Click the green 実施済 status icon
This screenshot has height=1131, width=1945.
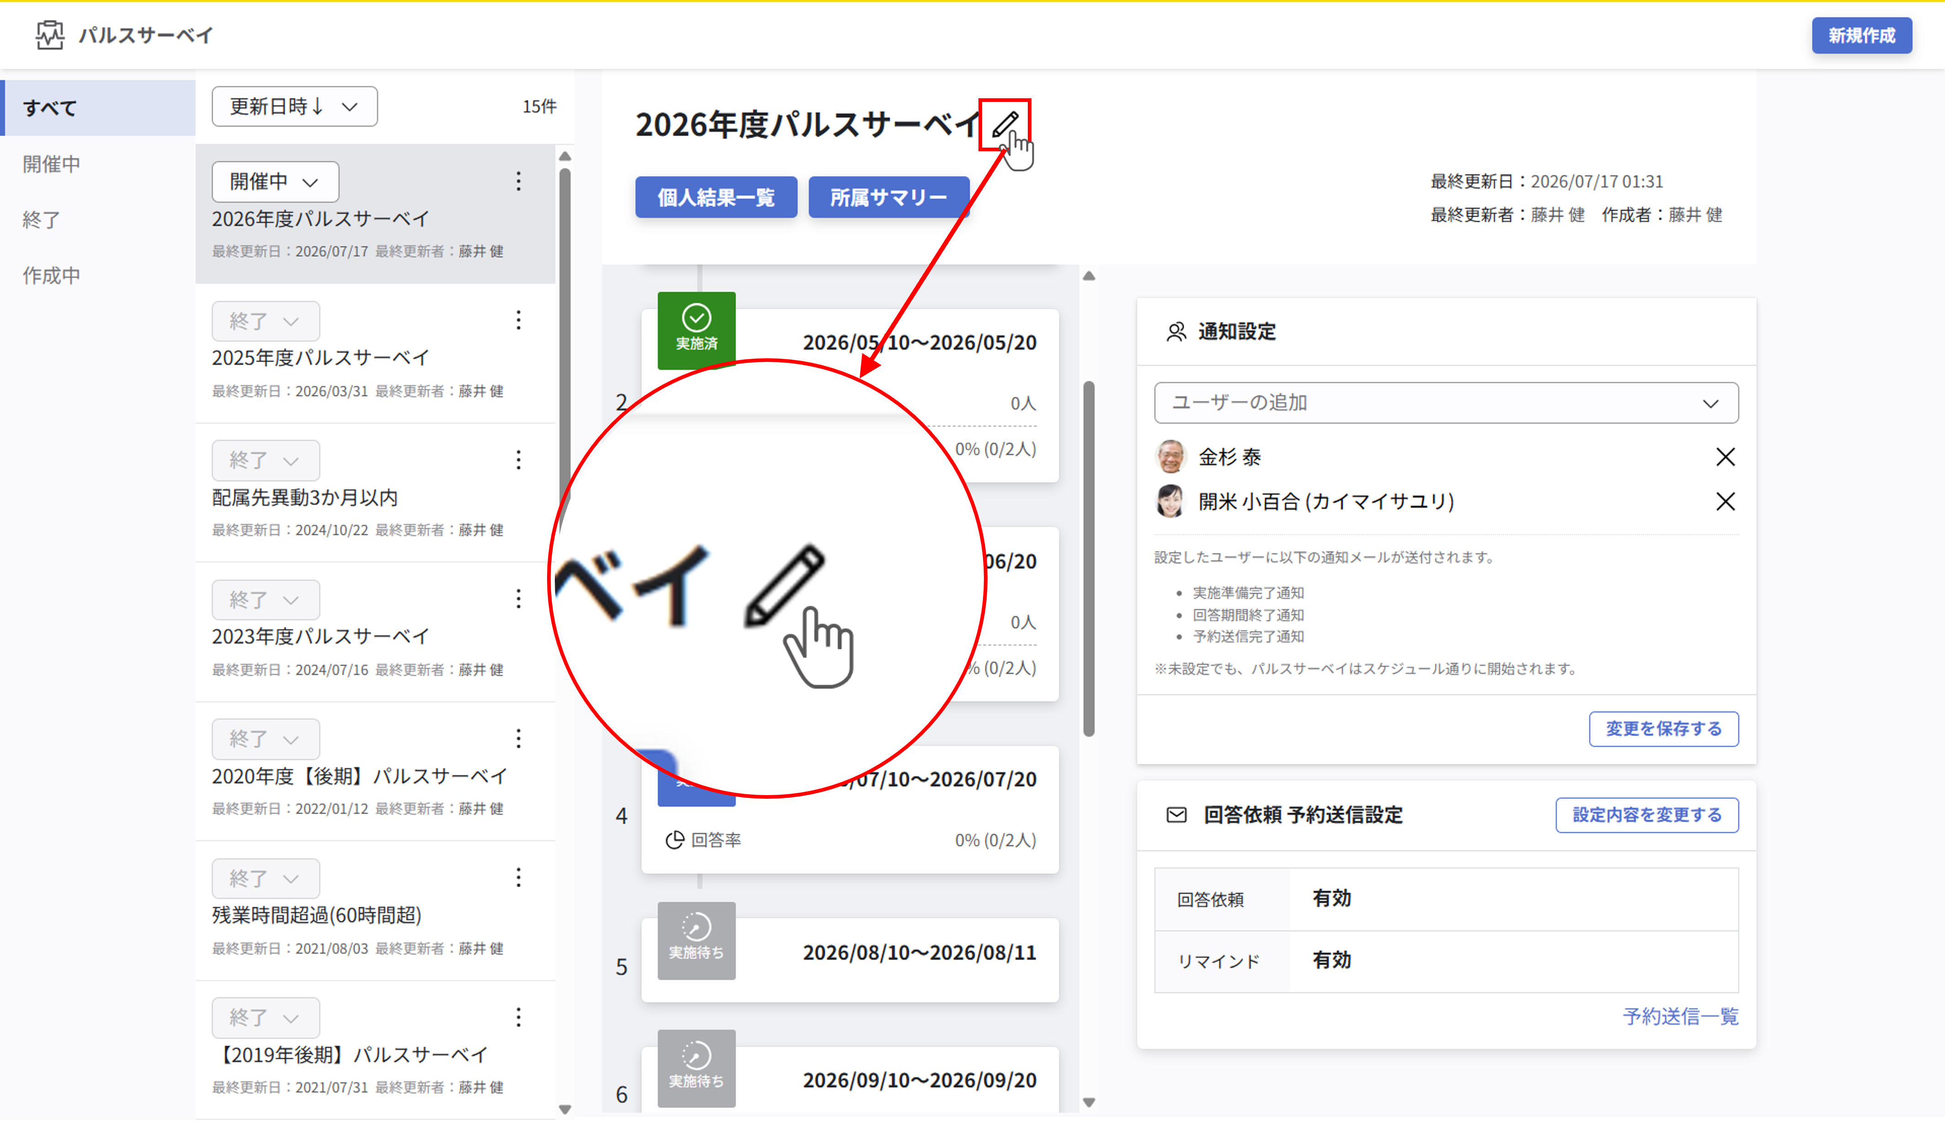click(696, 329)
